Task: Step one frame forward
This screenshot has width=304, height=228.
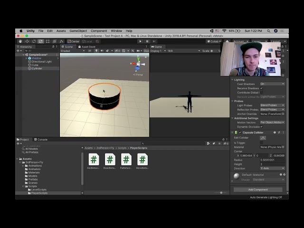Action: point(154,41)
